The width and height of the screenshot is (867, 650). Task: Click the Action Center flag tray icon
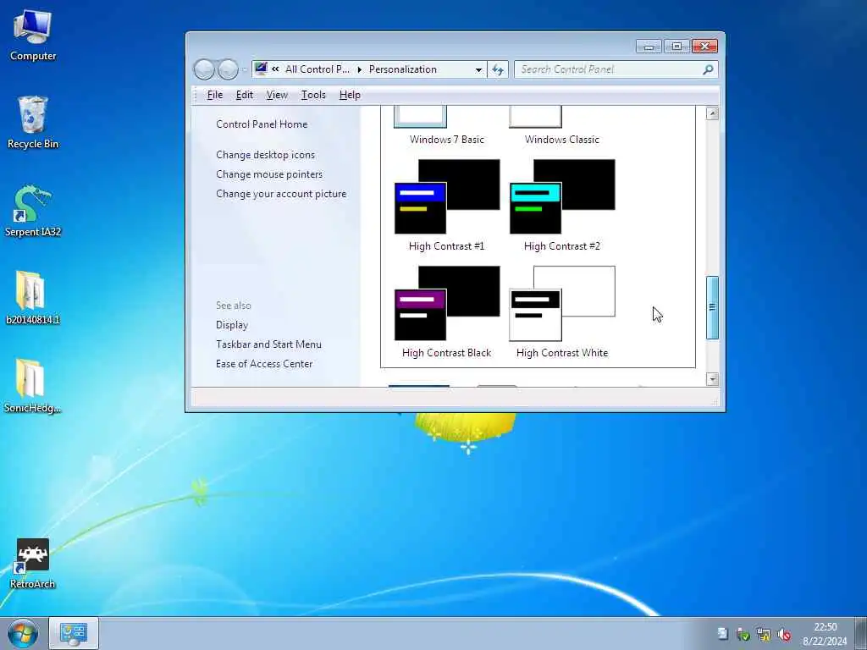coord(722,634)
